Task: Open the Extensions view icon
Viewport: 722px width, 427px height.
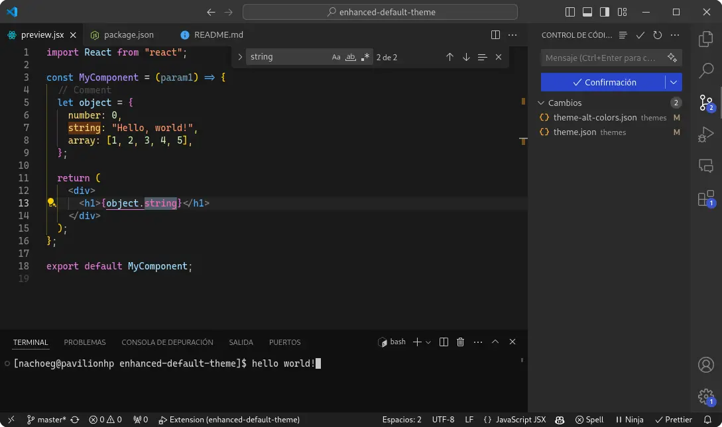Action: tap(705, 199)
